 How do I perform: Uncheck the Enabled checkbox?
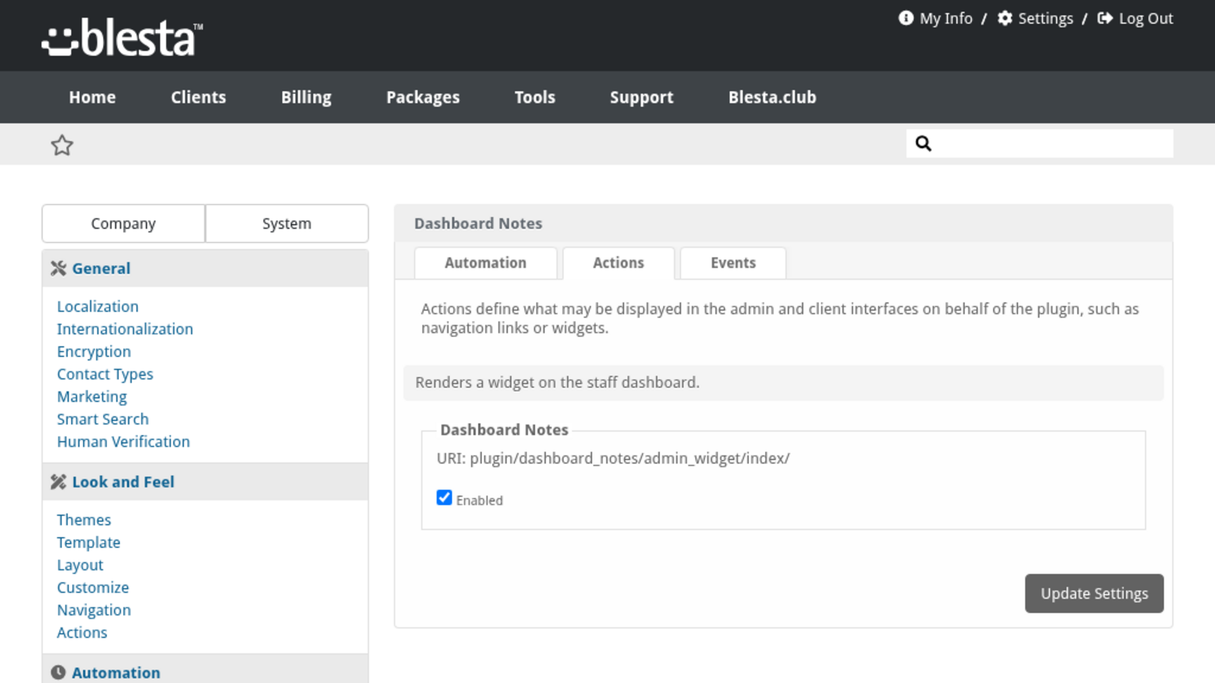[x=444, y=498]
